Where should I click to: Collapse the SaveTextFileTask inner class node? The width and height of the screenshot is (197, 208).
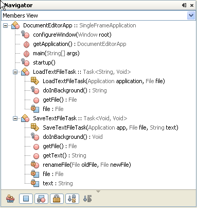tap(15, 118)
